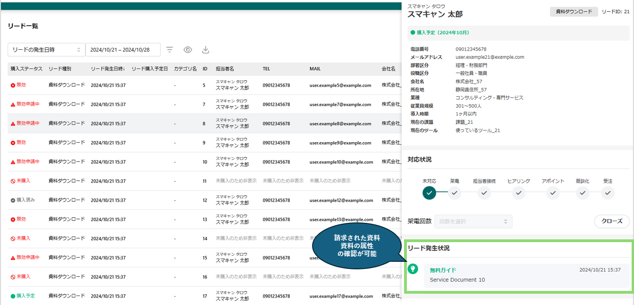Click the download icon in list toolbar
The height and width of the screenshot is (305, 634).
(x=206, y=50)
